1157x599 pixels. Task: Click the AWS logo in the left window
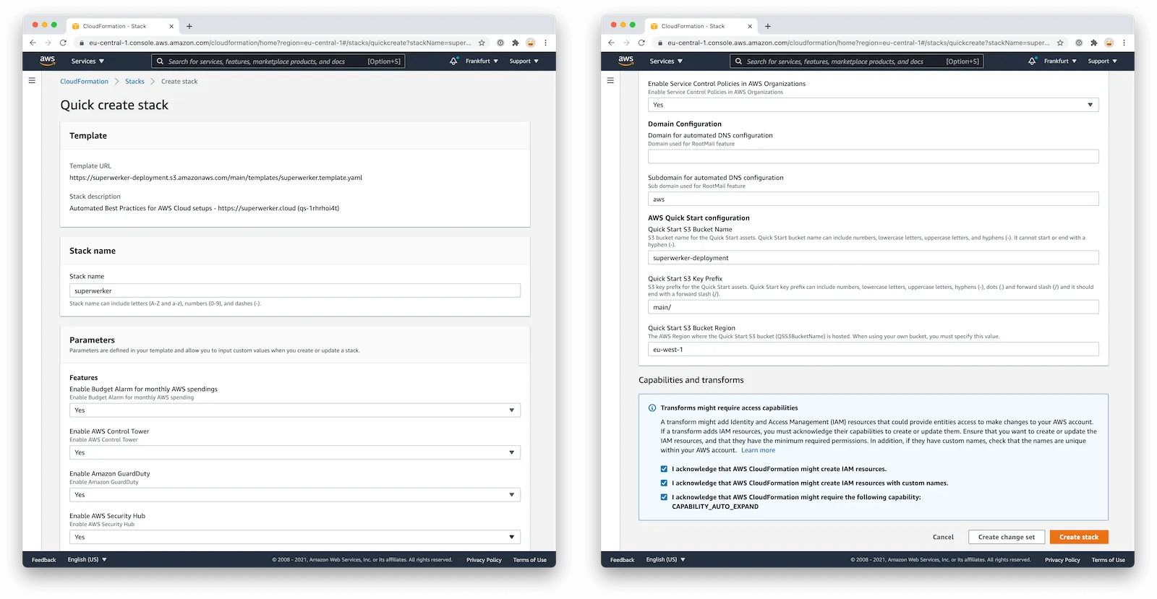click(x=47, y=61)
